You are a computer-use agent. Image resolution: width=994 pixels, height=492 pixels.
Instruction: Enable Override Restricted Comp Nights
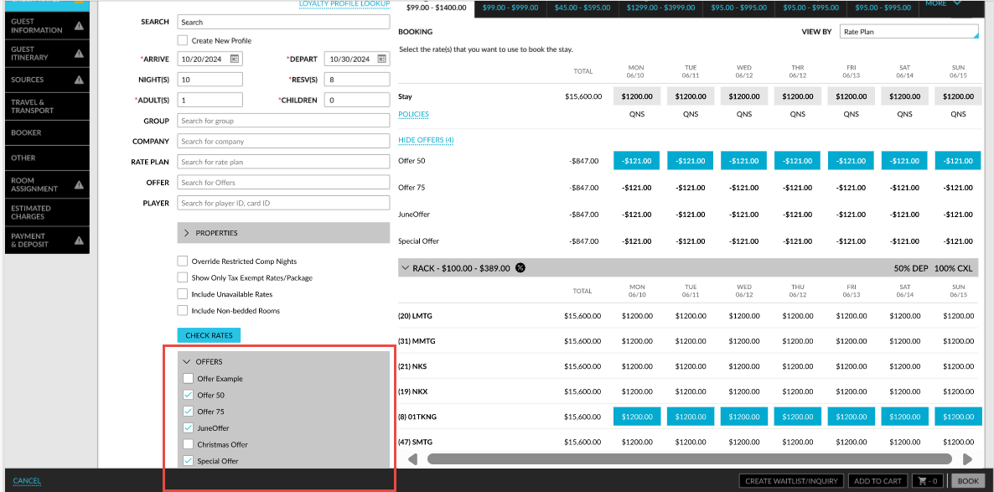(183, 262)
